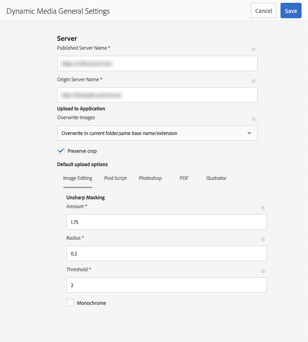
Task: Select the Radius value field
Action: (x=166, y=253)
